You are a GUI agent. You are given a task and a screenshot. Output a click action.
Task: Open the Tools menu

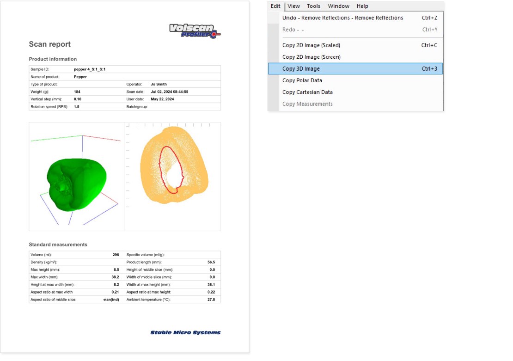[x=313, y=6]
